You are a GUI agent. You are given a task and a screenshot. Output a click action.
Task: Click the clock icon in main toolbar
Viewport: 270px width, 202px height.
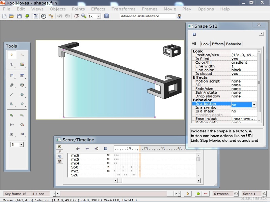pyautogui.click(x=44, y=16)
